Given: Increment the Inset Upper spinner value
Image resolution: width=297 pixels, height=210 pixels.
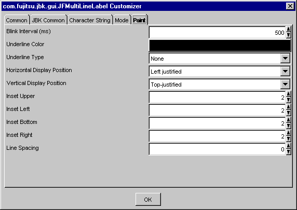Looking at the screenshot, I should coord(288,94).
